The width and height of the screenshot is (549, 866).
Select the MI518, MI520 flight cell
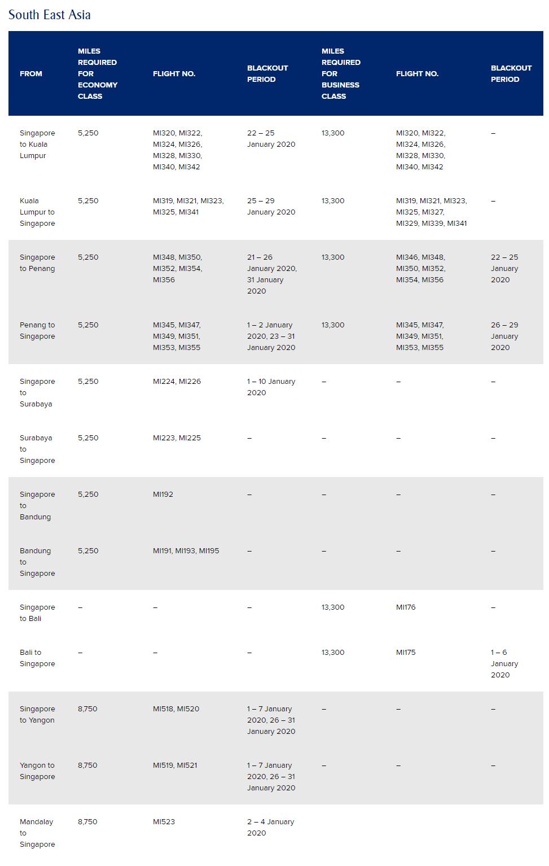point(176,708)
